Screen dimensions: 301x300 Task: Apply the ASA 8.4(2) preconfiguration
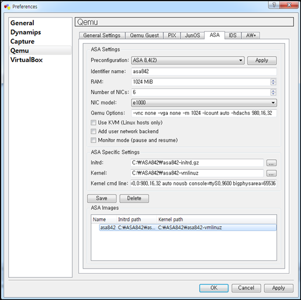262,60
